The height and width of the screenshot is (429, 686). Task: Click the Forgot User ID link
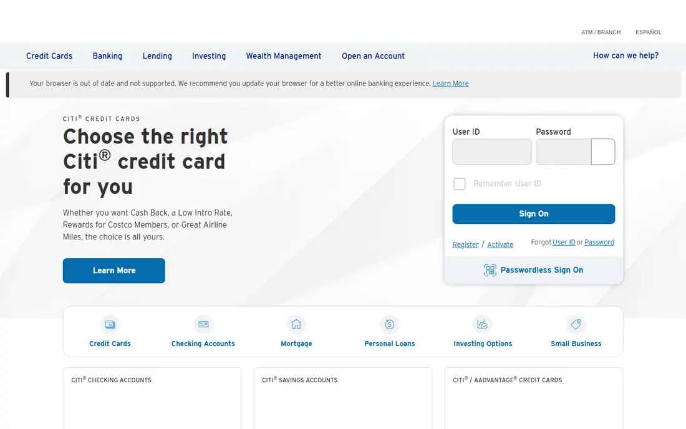click(564, 243)
